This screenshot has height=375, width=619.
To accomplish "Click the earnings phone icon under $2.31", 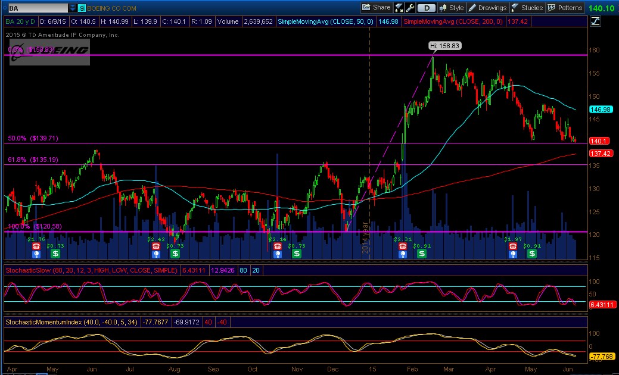I will pos(403,246).
